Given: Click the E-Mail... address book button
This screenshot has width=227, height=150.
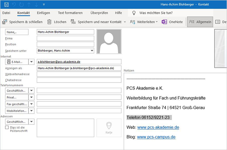Looking at the screenshot, I should click(17, 62).
